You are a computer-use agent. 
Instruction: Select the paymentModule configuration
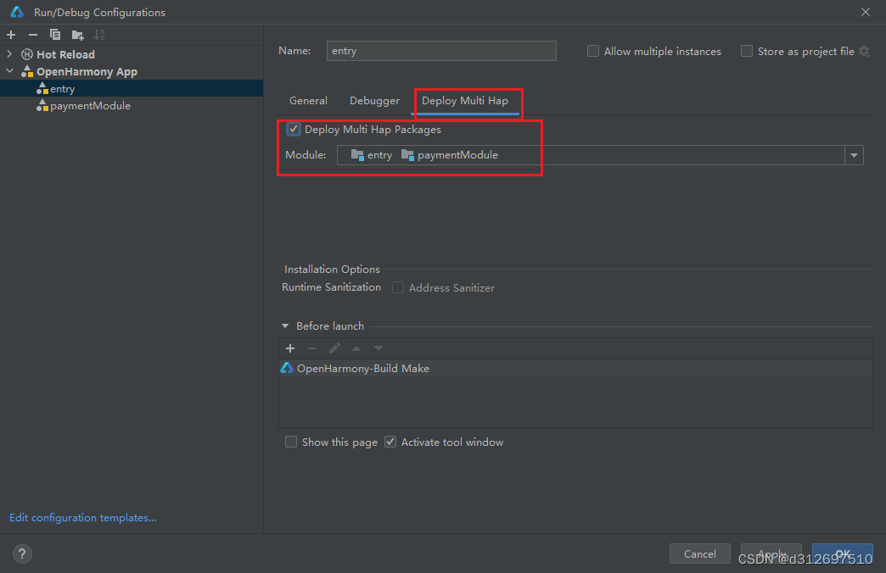131,106
